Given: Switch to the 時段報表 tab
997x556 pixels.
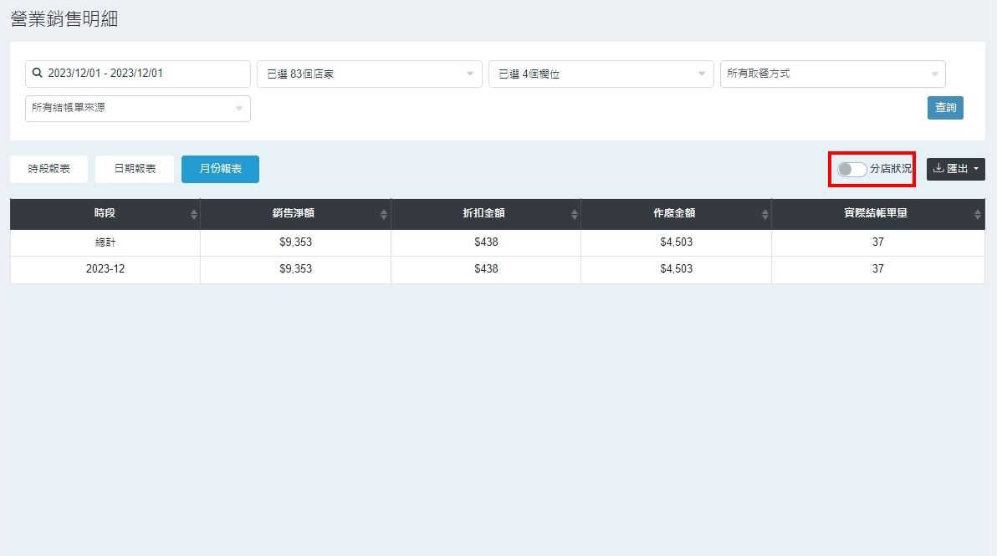Looking at the screenshot, I should [x=49, y=169].
